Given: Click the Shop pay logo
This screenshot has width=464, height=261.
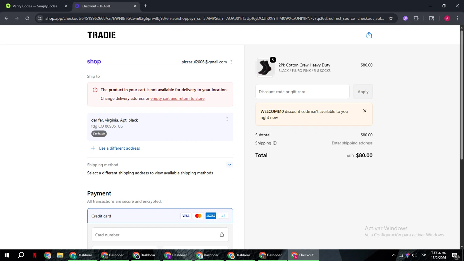Looking at the screenshot, I should pos(94,62).
